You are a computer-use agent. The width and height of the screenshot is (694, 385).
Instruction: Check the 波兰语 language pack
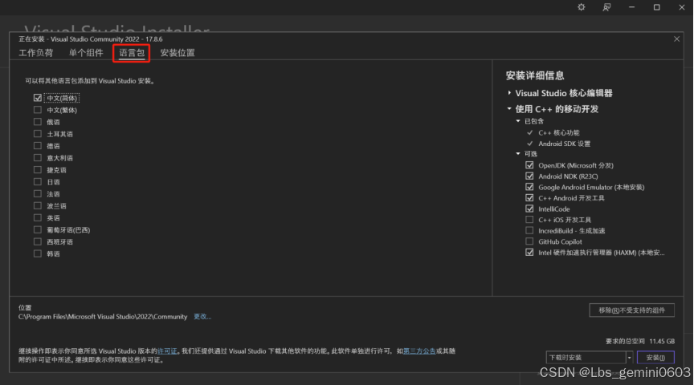[x=38, y=205]
